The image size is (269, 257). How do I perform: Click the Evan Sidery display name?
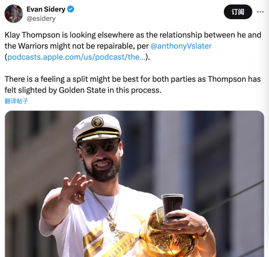46,9
